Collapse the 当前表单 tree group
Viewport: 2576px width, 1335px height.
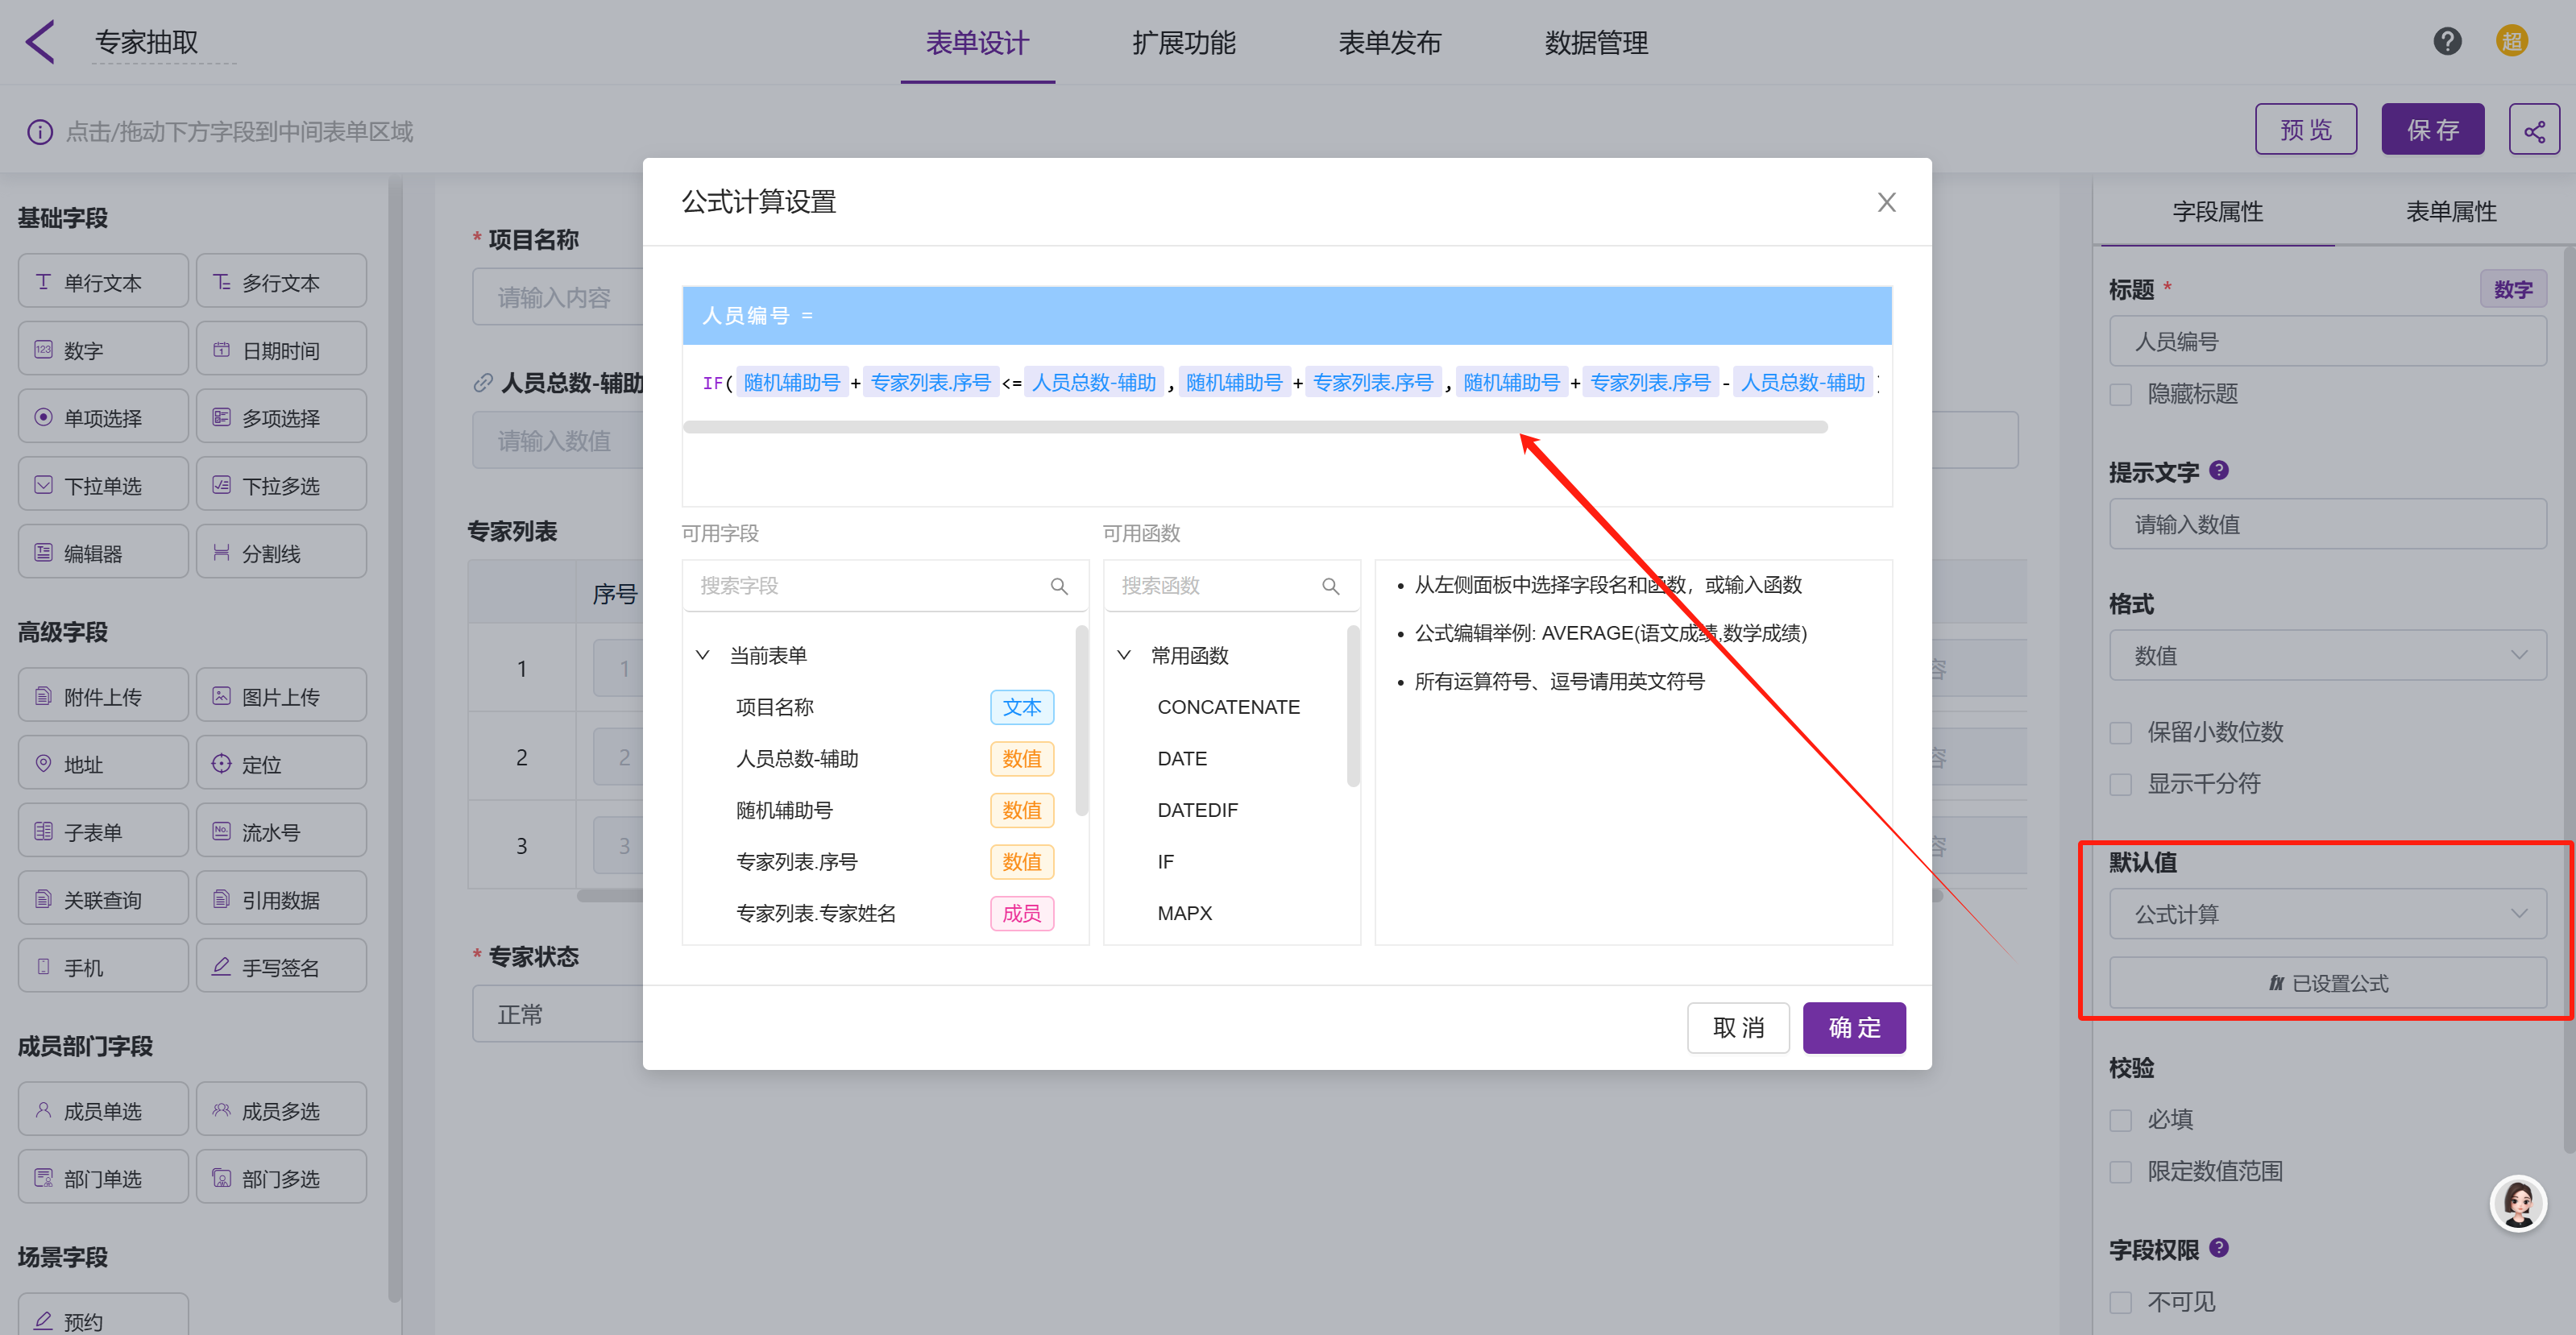[703, 656]
